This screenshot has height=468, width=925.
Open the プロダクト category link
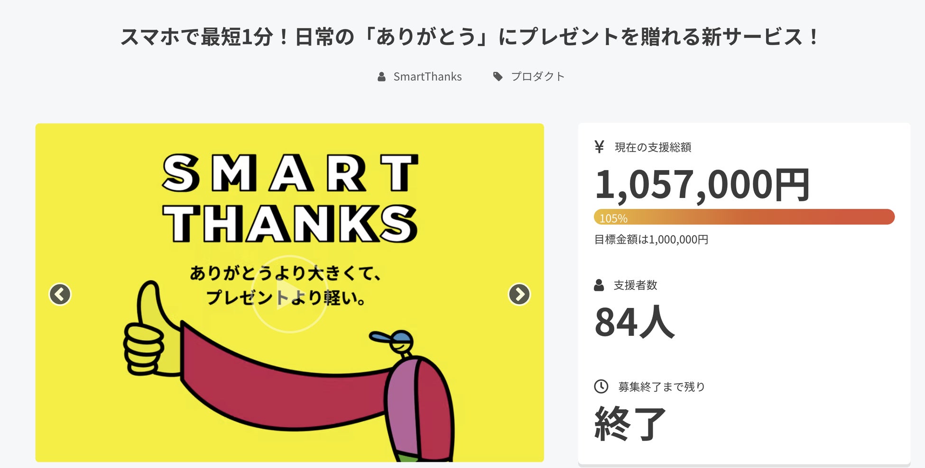click(x=537, y=77)
